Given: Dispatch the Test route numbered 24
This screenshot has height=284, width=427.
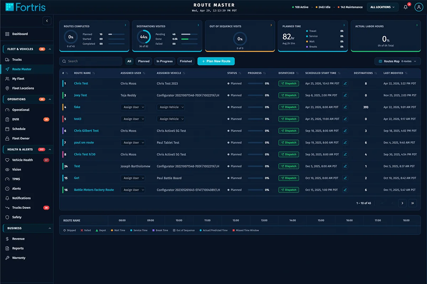Looking at the screenshot, I should 289,166.
